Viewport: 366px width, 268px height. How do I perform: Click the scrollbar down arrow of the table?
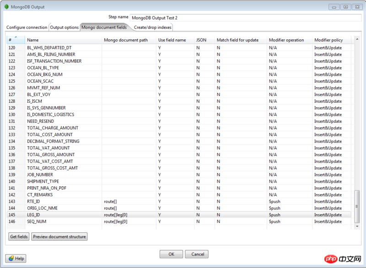click(x=357, y=226)
